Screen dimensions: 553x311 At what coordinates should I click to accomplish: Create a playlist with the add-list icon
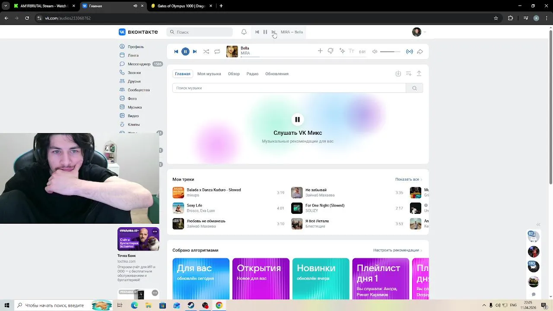tap(409, 74)
